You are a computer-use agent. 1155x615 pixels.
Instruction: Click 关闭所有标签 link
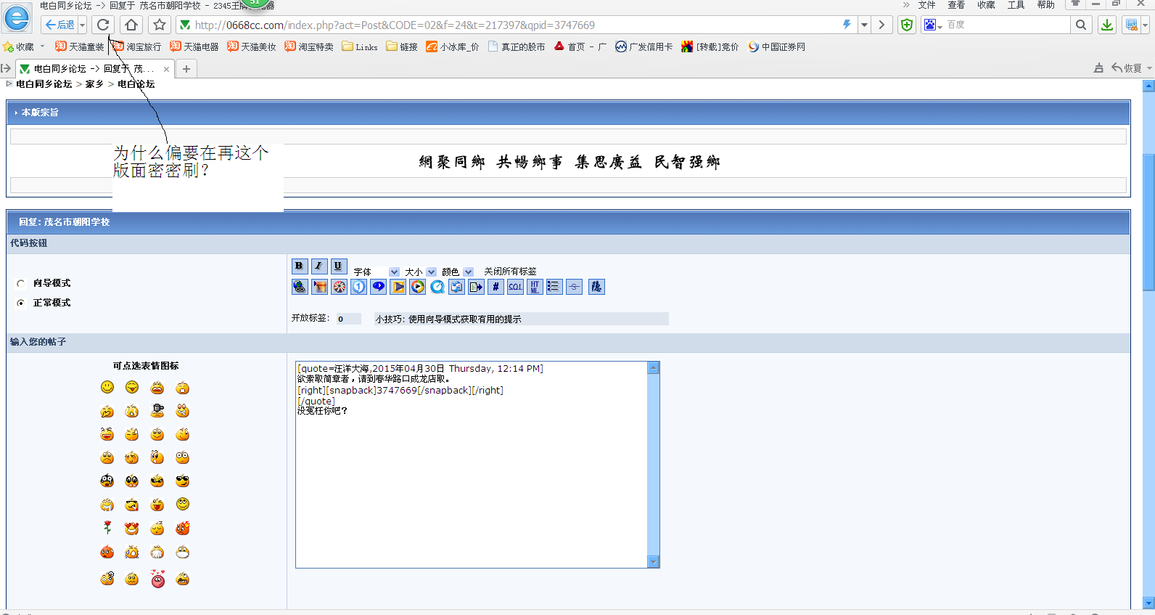[510, 272]
